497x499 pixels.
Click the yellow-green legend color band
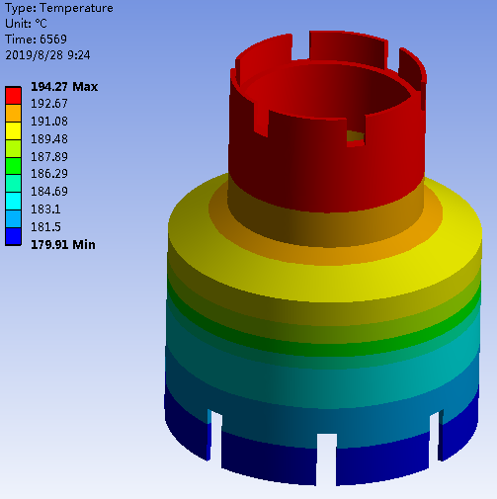click(13, 148)
